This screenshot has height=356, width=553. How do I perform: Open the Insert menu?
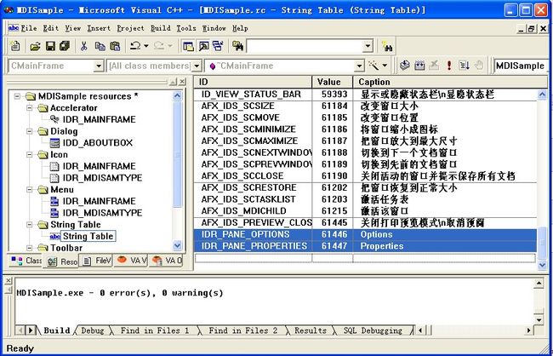[x=99, y=28]
